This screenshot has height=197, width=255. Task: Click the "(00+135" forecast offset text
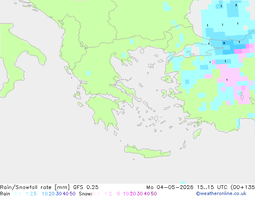point(243,187)
